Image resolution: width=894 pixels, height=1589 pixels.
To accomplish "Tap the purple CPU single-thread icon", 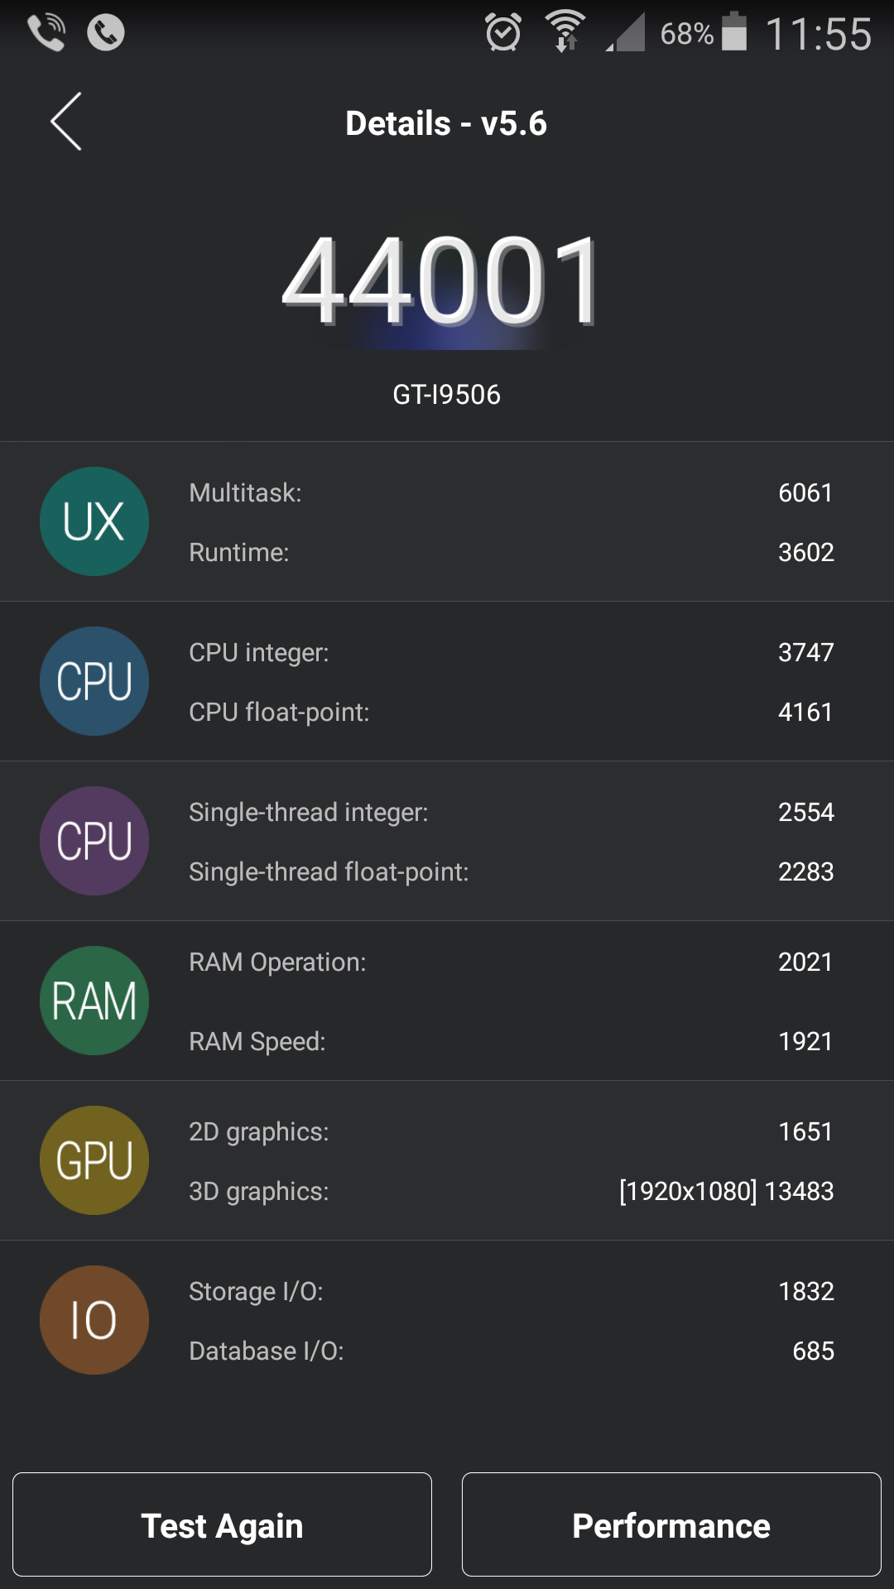I will pyautogui.click(x=94, y=841).
